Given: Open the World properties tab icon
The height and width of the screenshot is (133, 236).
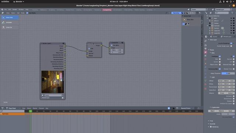Looking at the screenshot, I should click(x=206, y=59).
